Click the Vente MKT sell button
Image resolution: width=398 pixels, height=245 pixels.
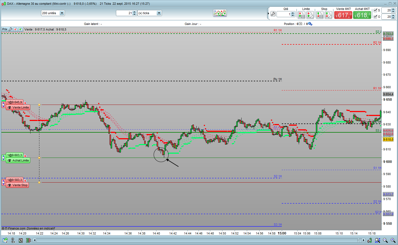[343, 15]
